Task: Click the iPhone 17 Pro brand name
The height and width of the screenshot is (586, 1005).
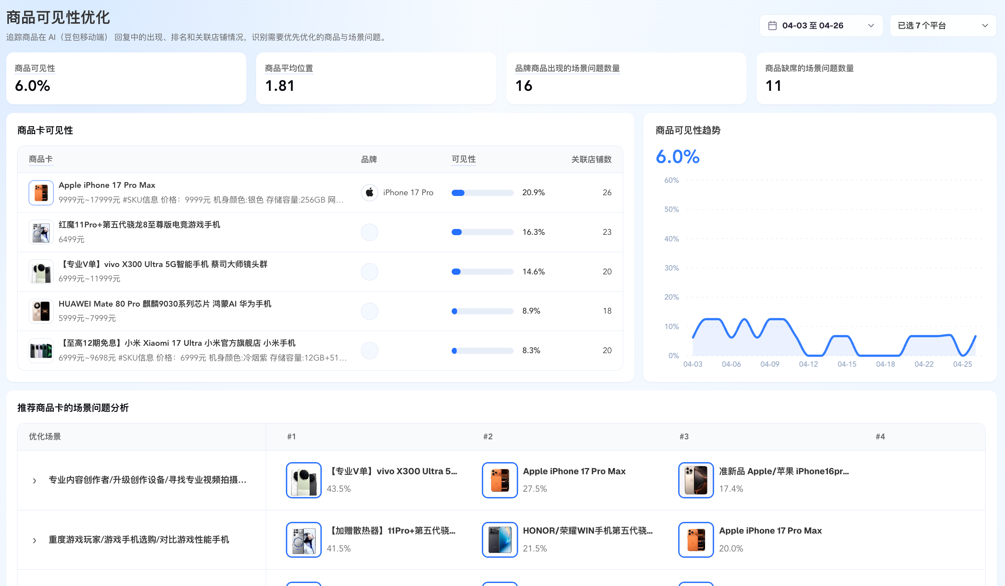Action: pyautogui.click(x=408, y=192)
